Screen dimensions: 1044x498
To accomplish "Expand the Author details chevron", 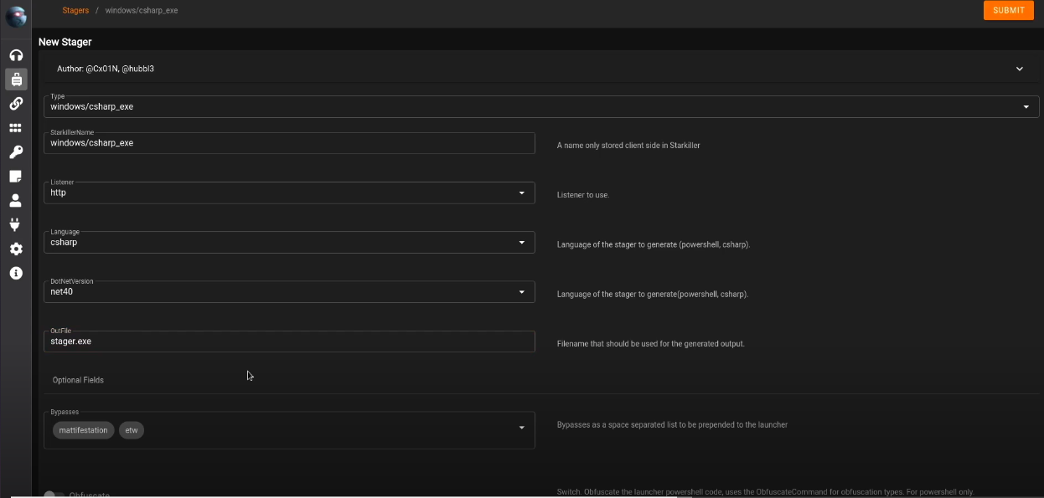I will (x=1019, y=69).
